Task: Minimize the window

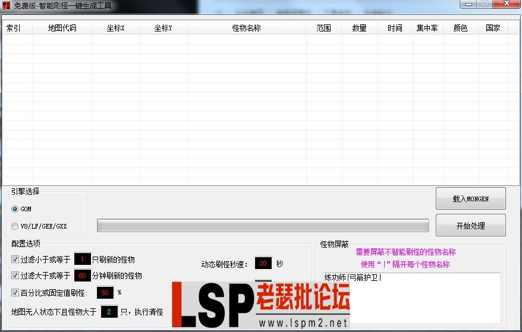Action: (x=468, y=4)
